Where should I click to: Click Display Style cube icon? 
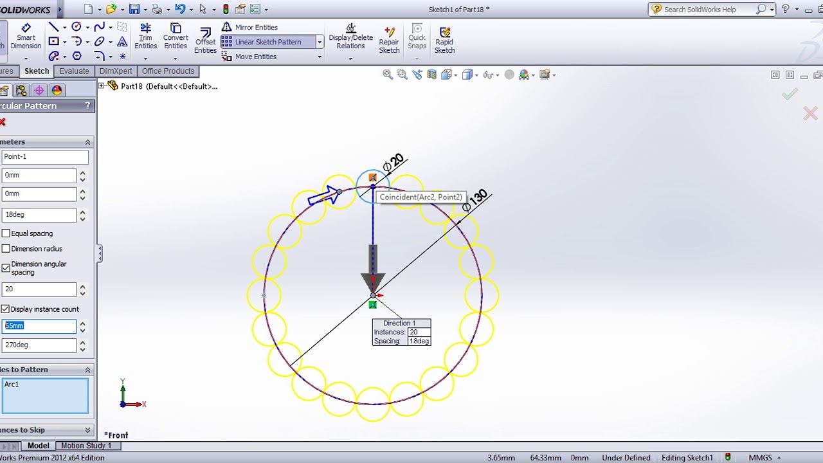[x=467, y=75]
